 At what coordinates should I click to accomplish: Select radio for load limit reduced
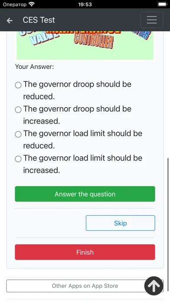click(18, 134)
